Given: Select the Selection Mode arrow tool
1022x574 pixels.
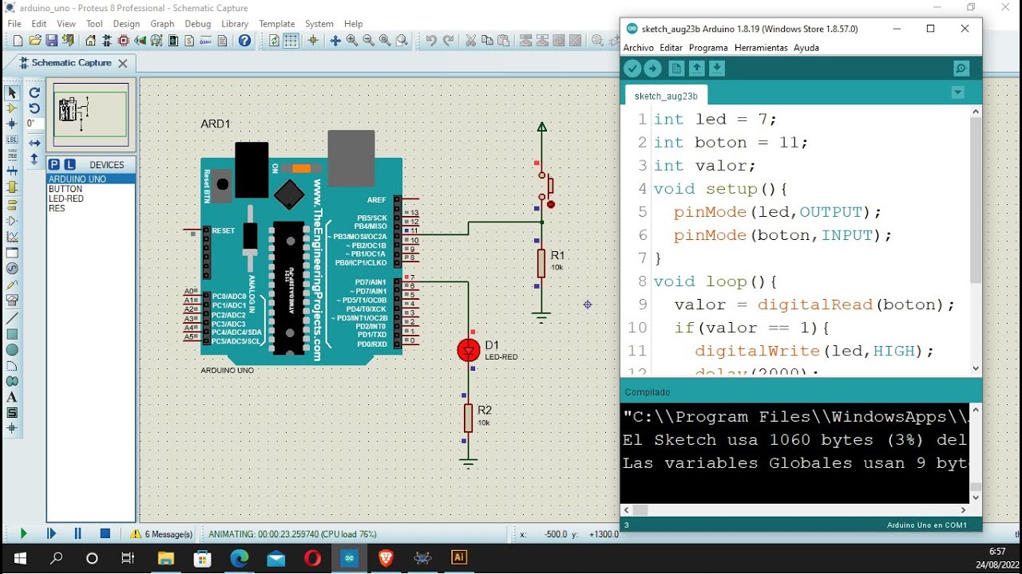Looking at the screenshot, I should tap(12, 93).
